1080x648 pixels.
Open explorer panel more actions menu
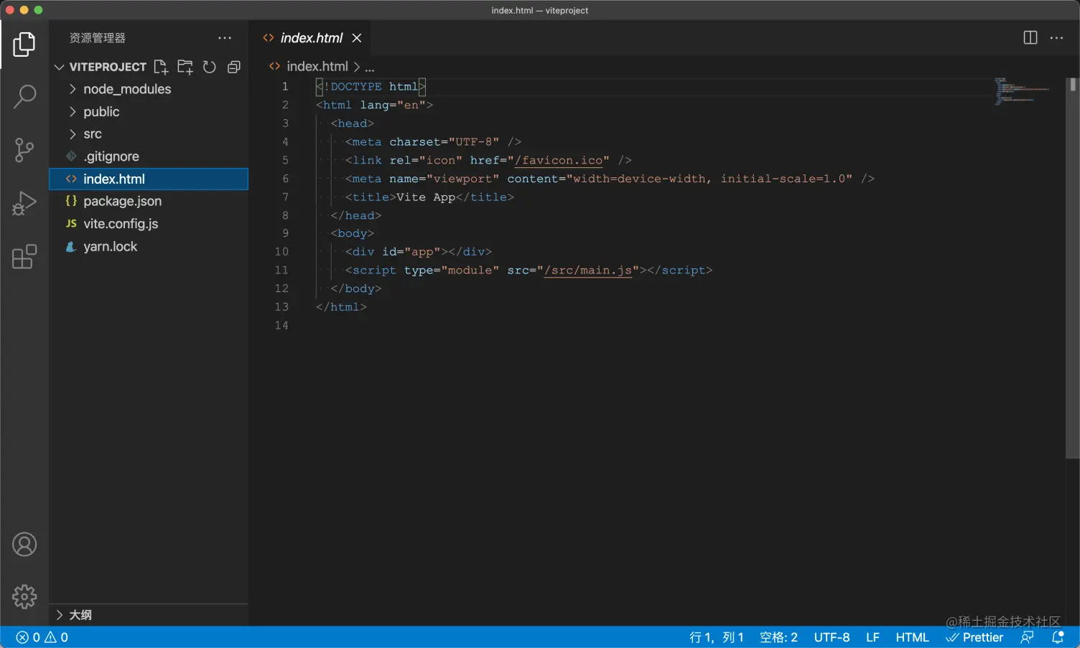(225, 38)
